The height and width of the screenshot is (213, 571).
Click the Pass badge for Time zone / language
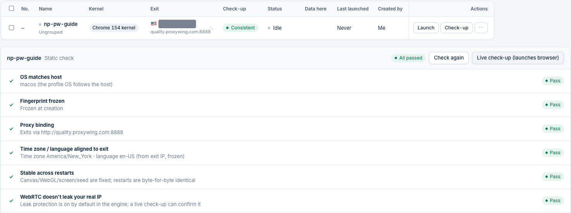pos(553,153)
